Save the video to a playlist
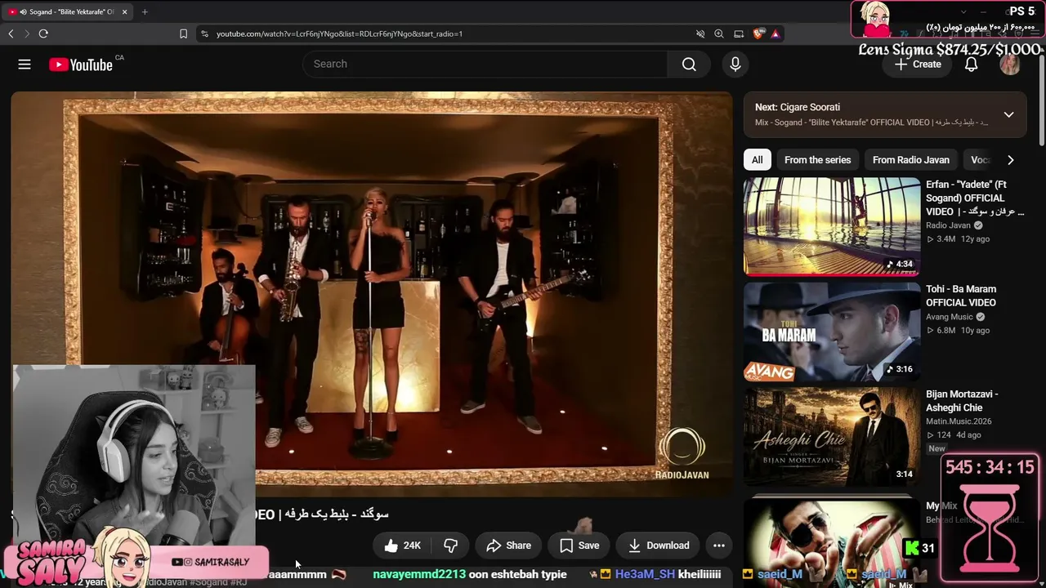 (579, 546)
